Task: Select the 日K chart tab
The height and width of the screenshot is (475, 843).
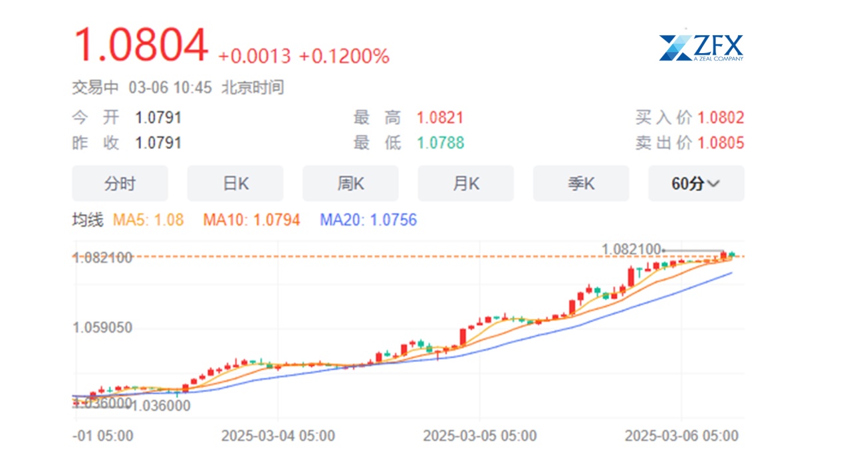Action: (235, 184)
